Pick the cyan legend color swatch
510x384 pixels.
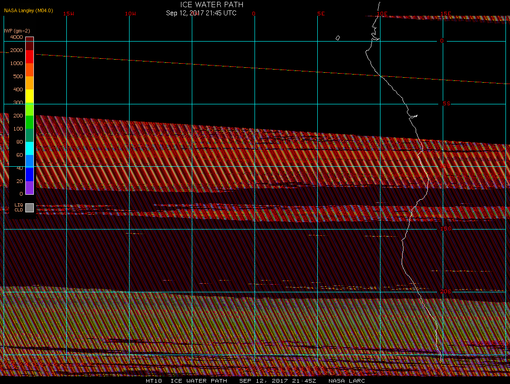[x=29, y=148]
